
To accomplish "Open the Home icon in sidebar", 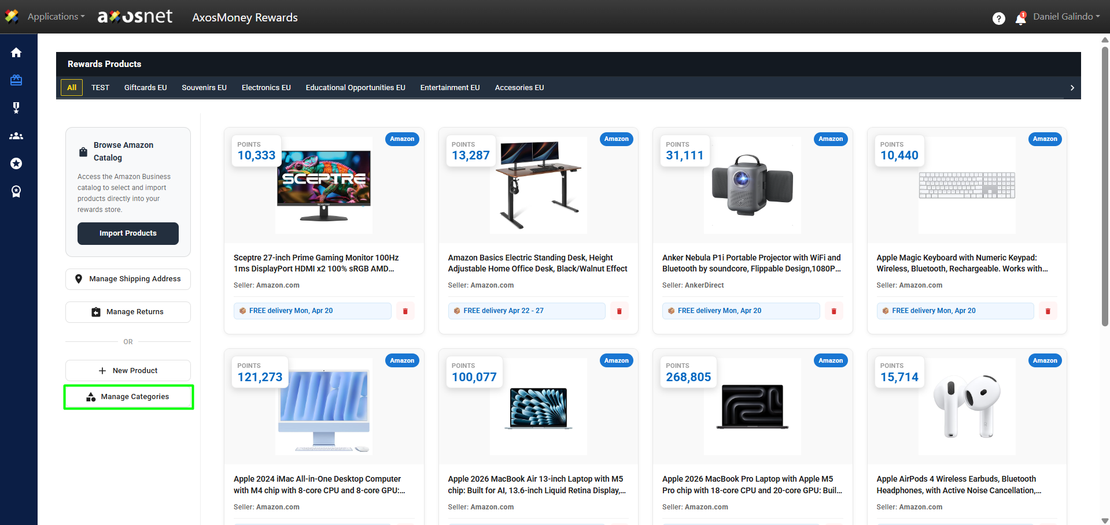I will click(16, 53).
